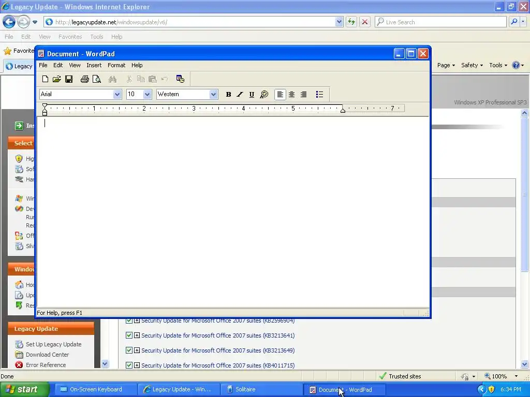The image size is (530, 397).
Task: Open the Safety dropdown in IE command bar
Action: click(472, 65)
